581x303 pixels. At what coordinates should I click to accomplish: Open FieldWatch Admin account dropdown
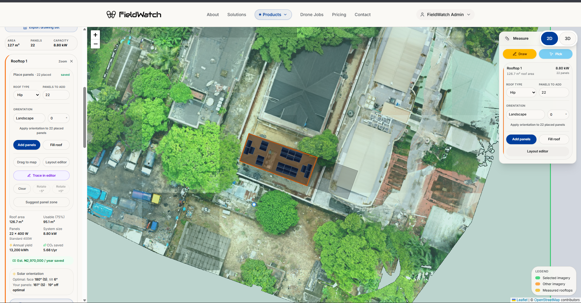coord(445,15)
